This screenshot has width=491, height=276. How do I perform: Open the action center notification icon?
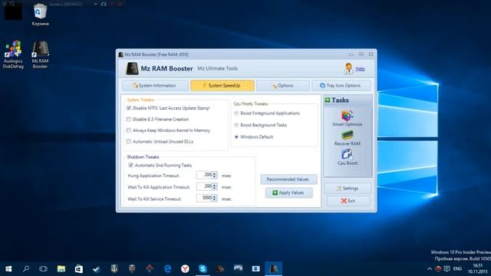point(447,269)
